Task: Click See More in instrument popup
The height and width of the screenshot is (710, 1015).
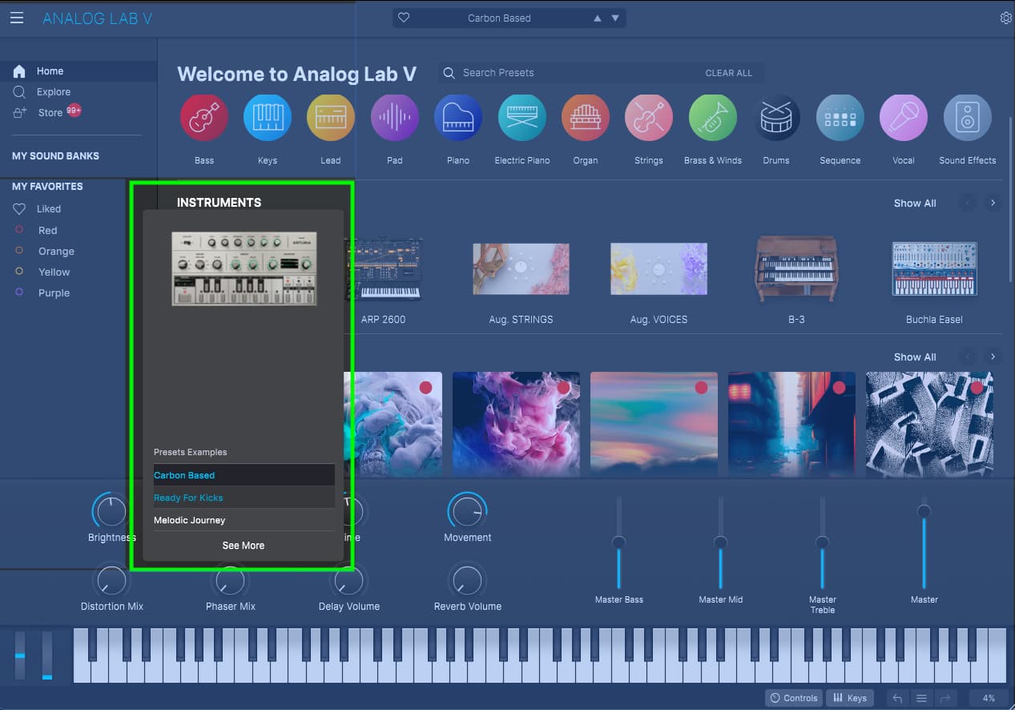Action: 244,546
